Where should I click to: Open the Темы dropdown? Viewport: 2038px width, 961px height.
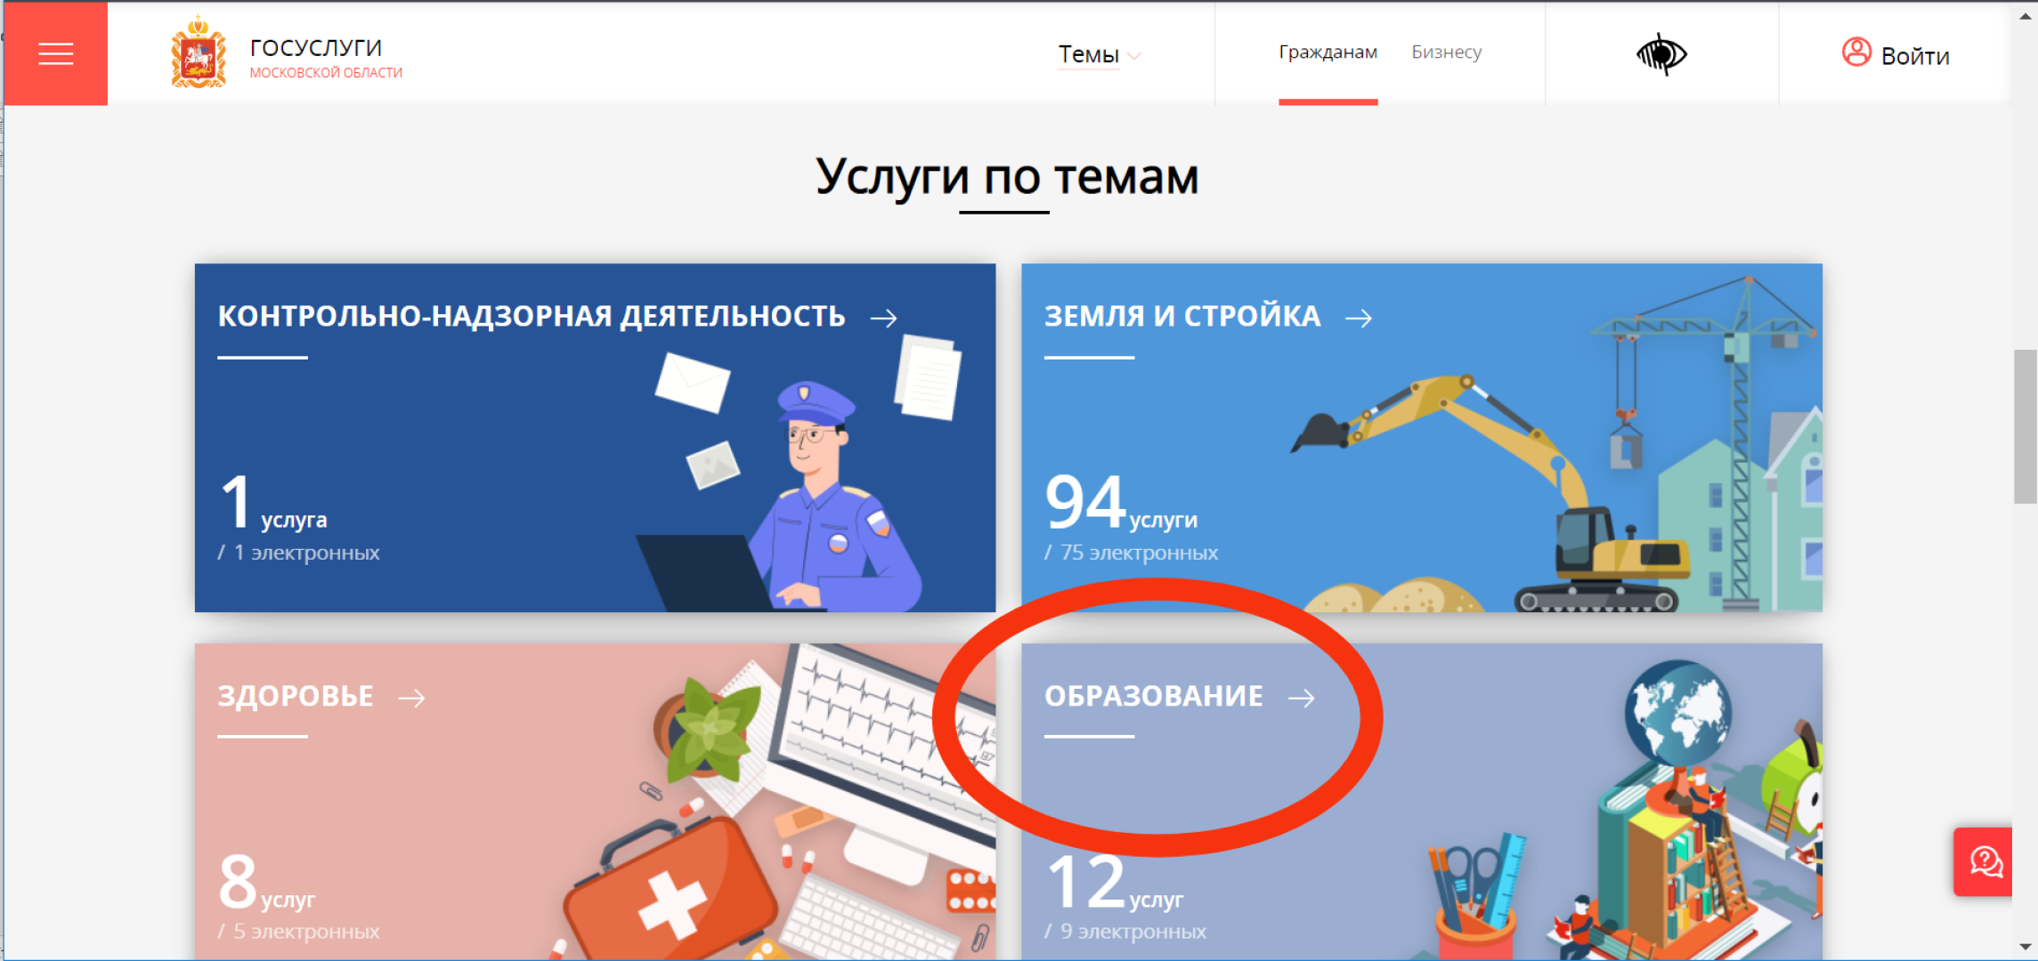(1087, 53)
